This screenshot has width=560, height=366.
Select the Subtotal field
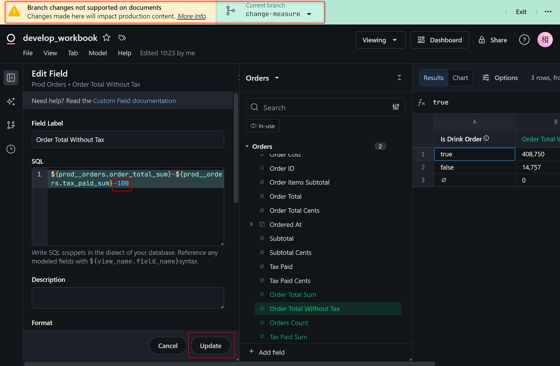[281, 238]
